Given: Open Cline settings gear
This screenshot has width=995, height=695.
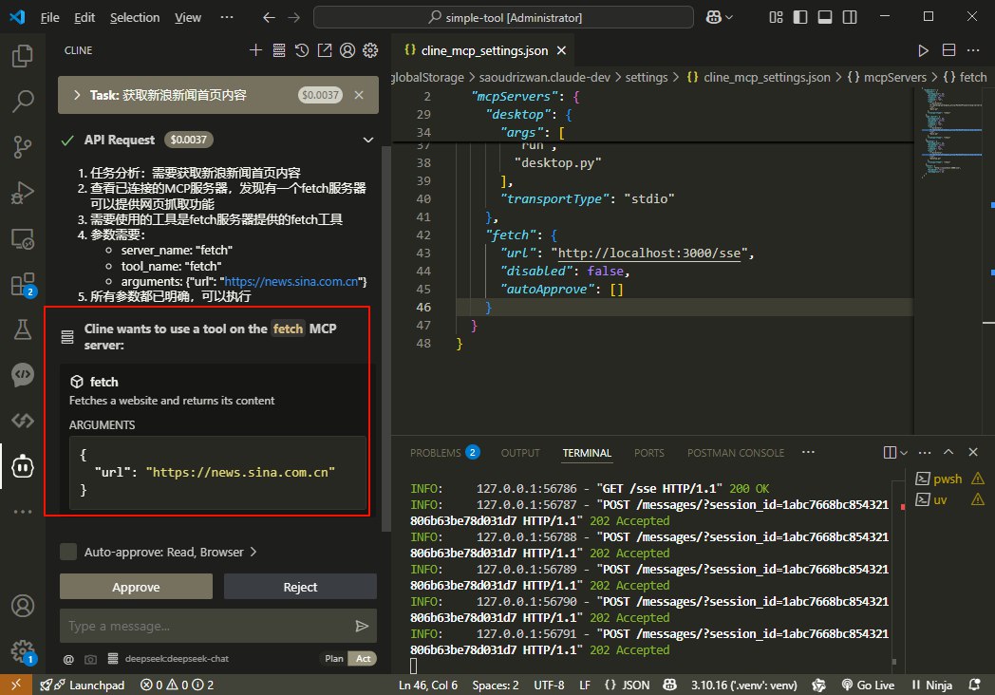Looking at the screenshot, I should pos(370,50).
